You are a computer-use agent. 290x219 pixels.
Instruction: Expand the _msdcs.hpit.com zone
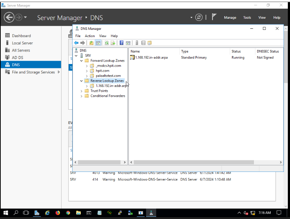click(87, 66)
